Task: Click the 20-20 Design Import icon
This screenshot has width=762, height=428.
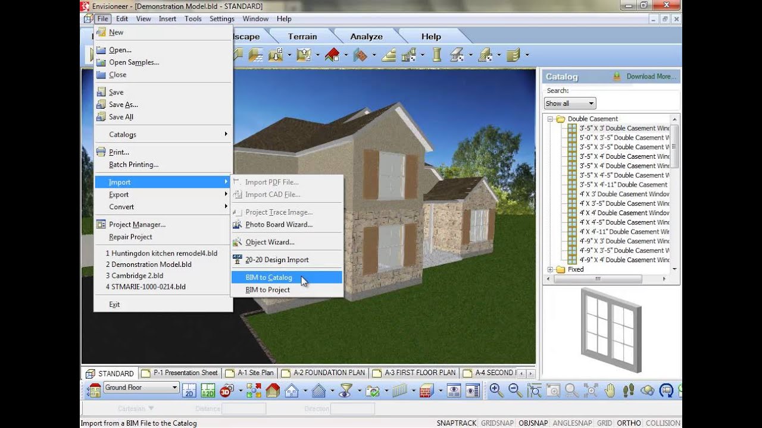Action: 238,259
